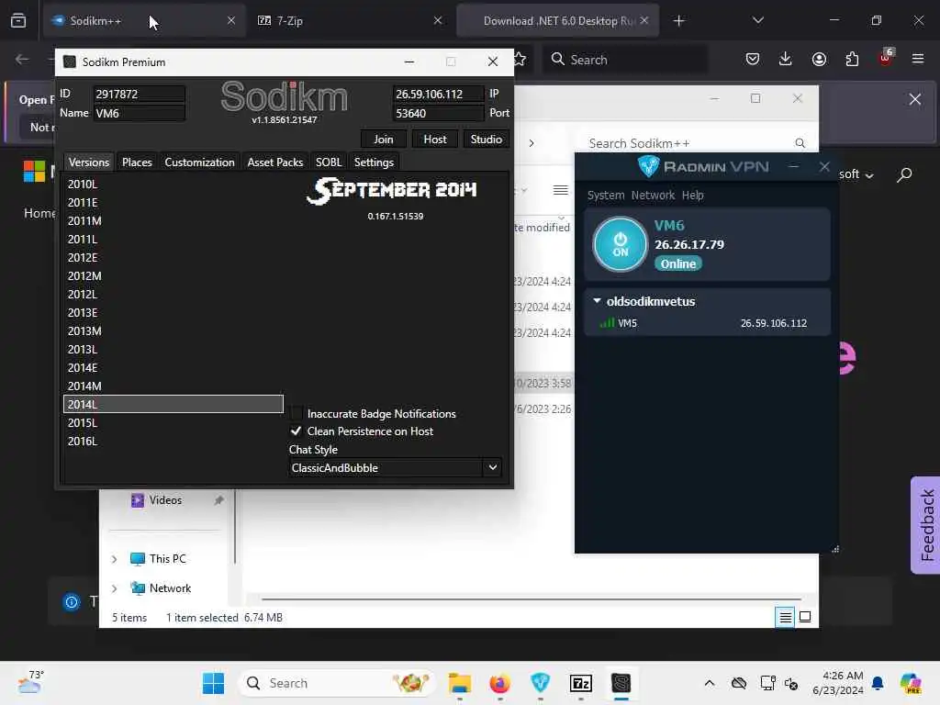Open Radmin VPN Help menu
This screenshot has width=940, height=705.
pyautogui.click(x=692, y=195)
